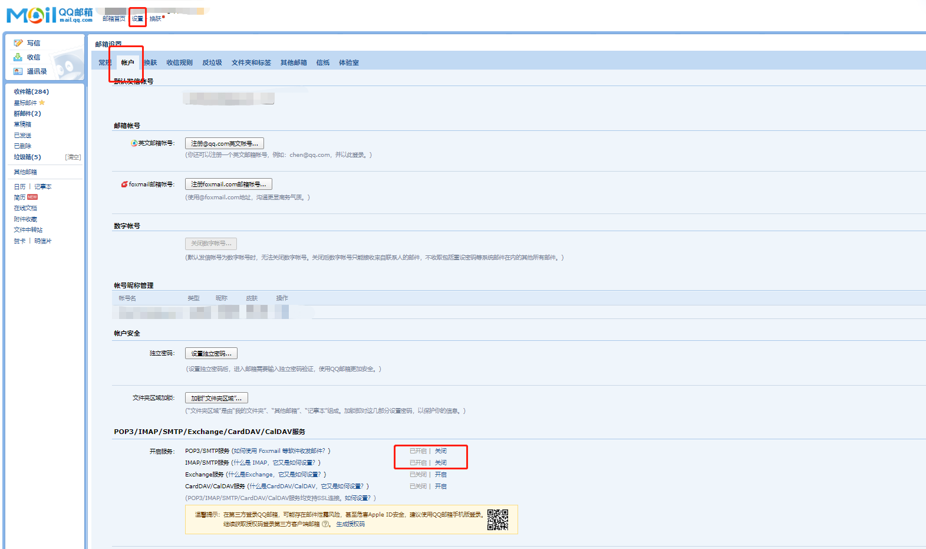Open 简历 in the sidebar
This screenshot has width=926, height=549.
coord(19,198)
